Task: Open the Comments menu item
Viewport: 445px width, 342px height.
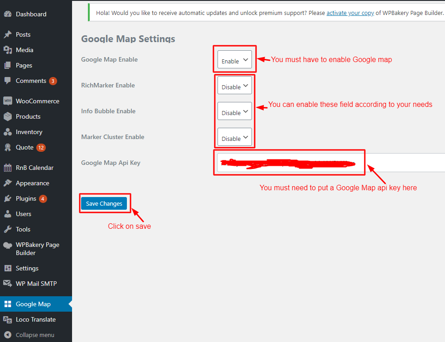Action: (31, 81)
